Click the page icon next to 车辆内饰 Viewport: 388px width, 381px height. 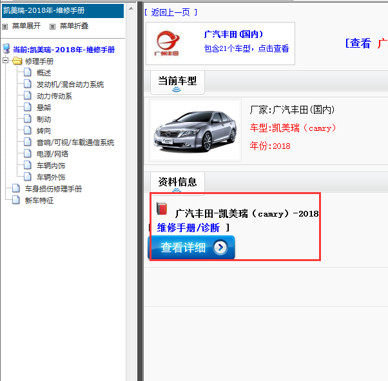[28, 165]
